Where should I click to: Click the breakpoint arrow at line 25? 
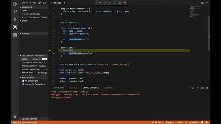[50, 51]
